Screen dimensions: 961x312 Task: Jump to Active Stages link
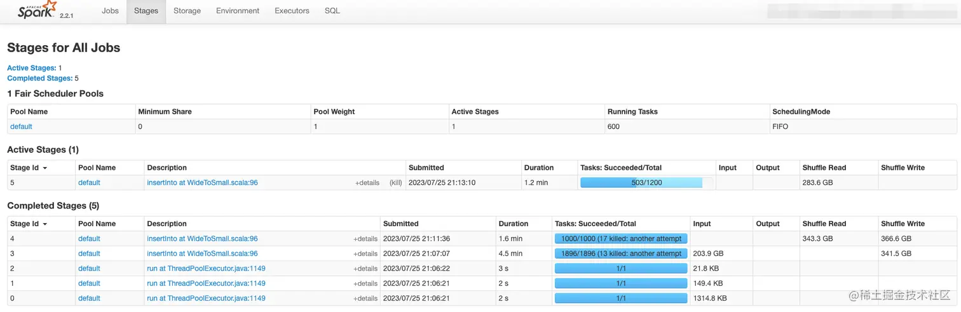pos(32,68)
